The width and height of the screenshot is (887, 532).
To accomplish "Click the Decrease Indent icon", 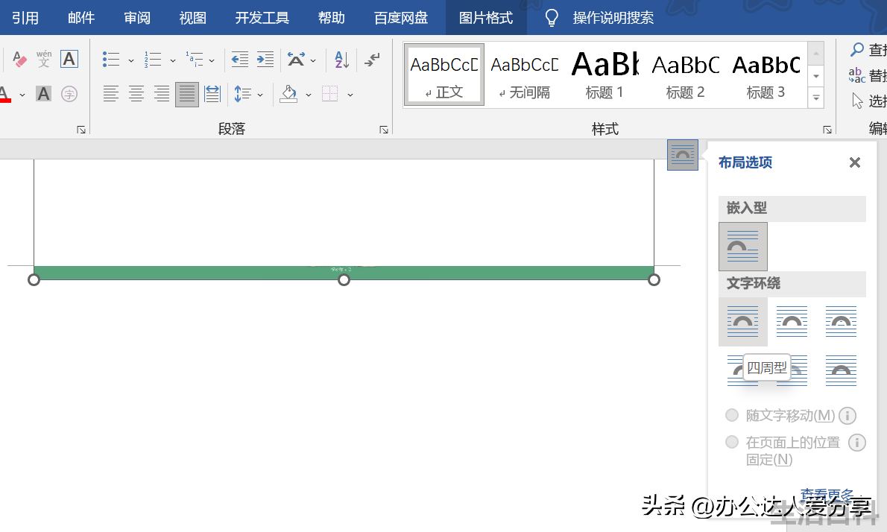I will 240,59.
